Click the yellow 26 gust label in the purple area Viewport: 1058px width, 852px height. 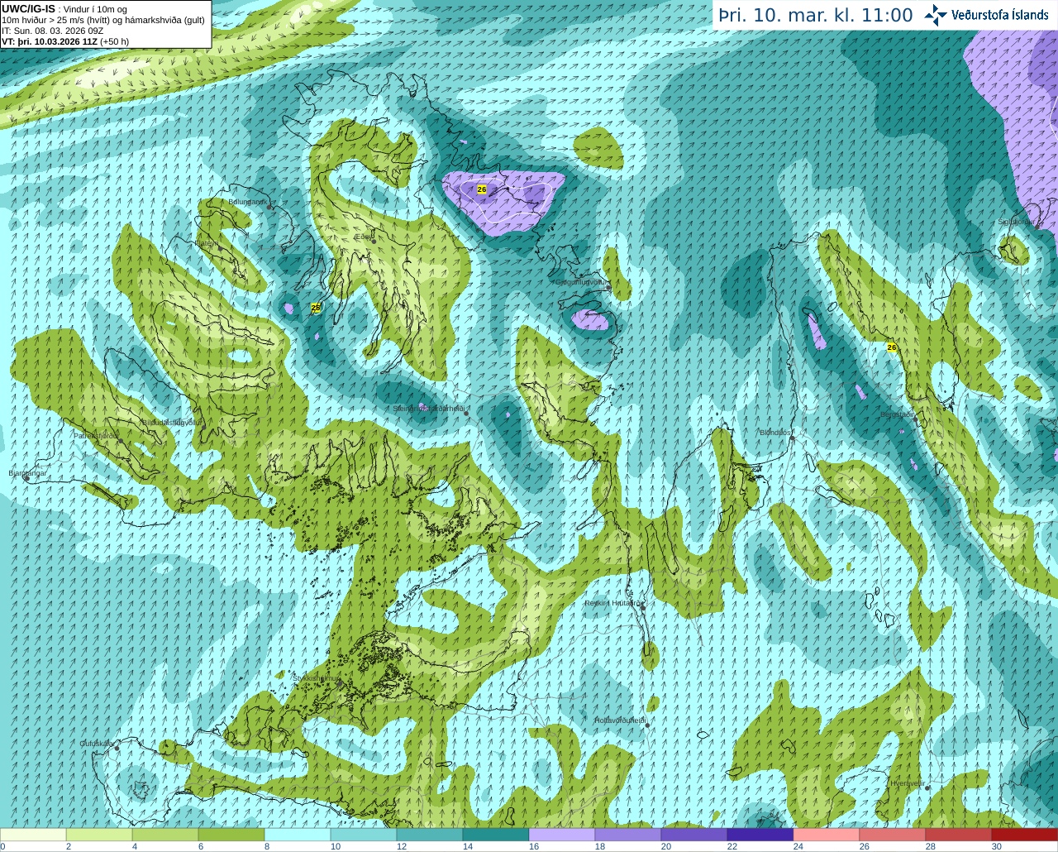[482, 189]
